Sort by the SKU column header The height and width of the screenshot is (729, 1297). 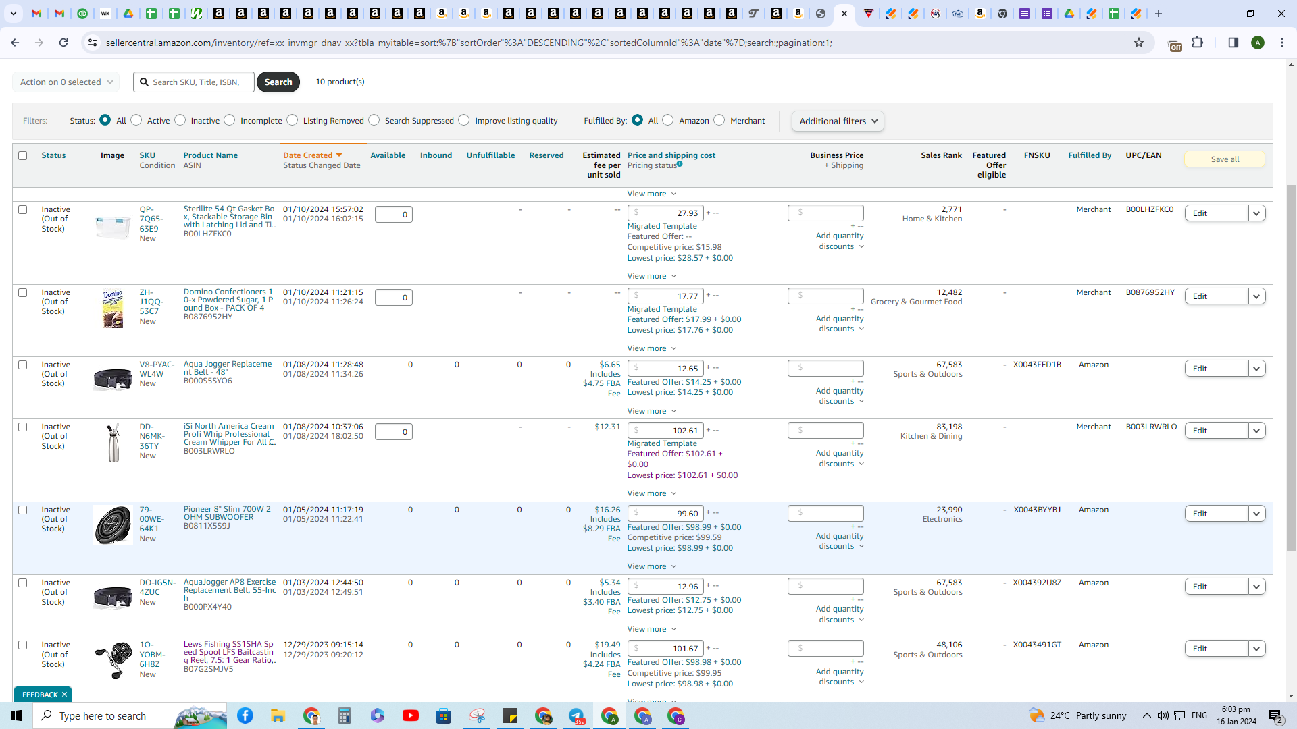[x=147, y=155]
